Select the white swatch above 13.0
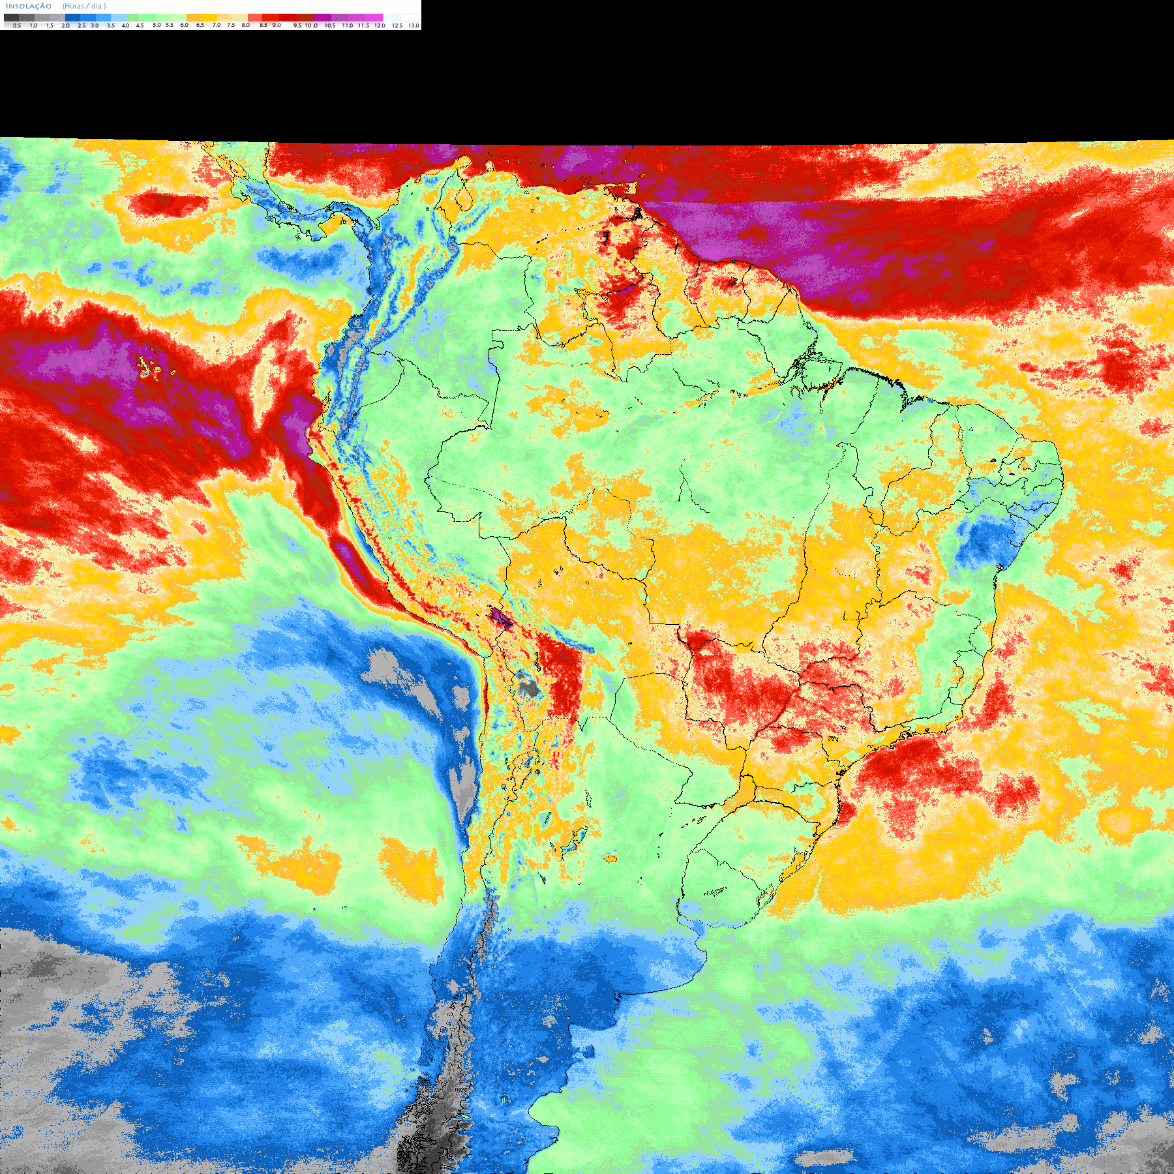1174x1174 pixels. [x=410, y=18]
